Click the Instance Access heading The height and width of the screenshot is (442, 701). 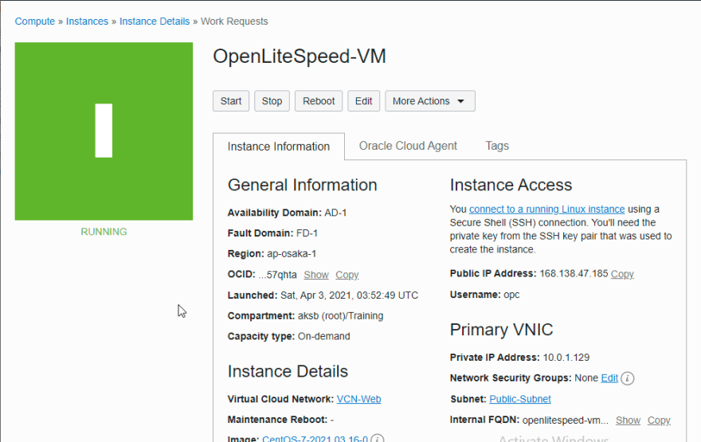click(x=511, y=185)
